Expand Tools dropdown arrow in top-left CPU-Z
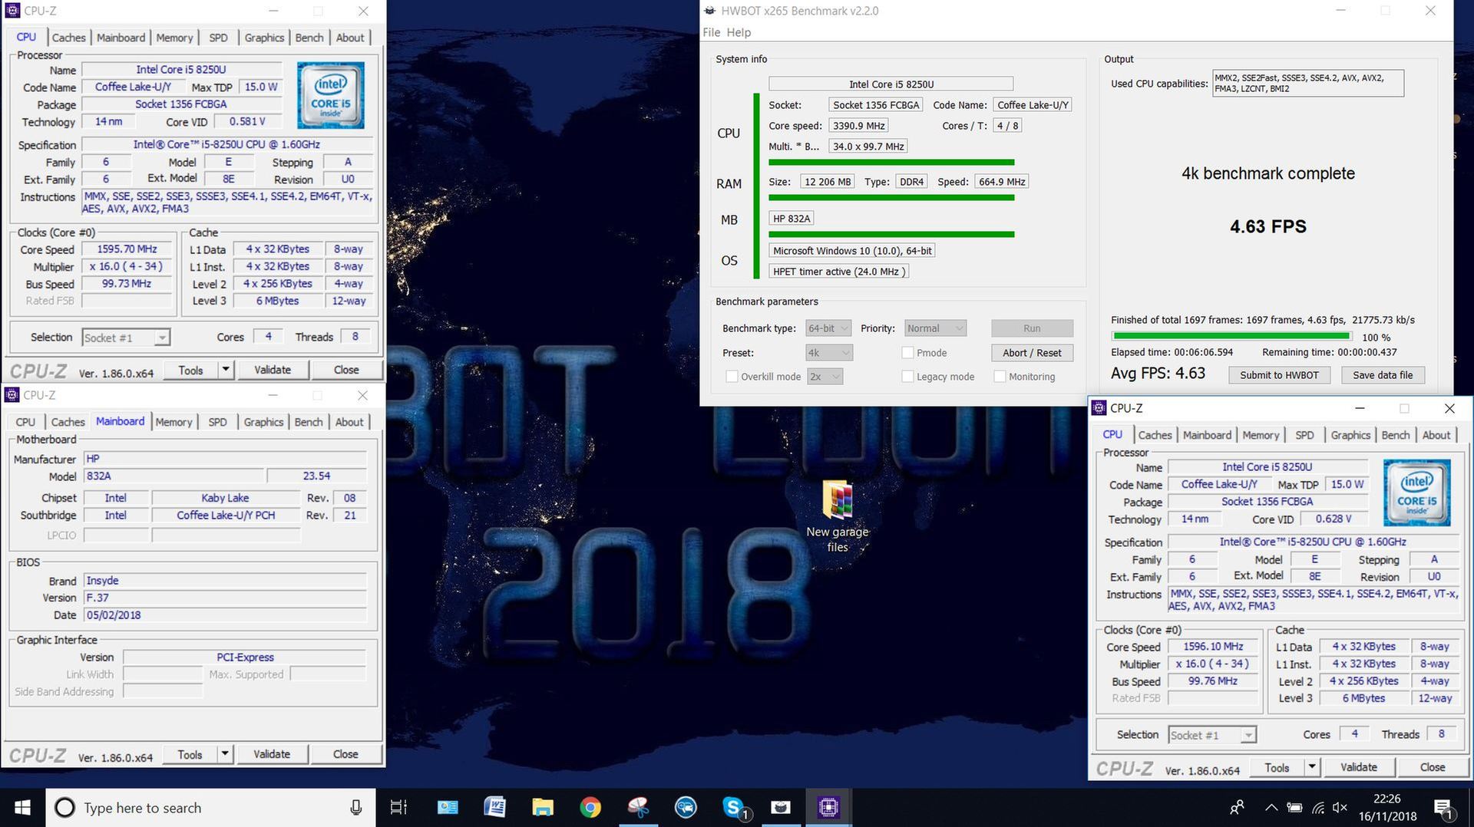This screenshot has height=827, width=1474. [226, 370]
